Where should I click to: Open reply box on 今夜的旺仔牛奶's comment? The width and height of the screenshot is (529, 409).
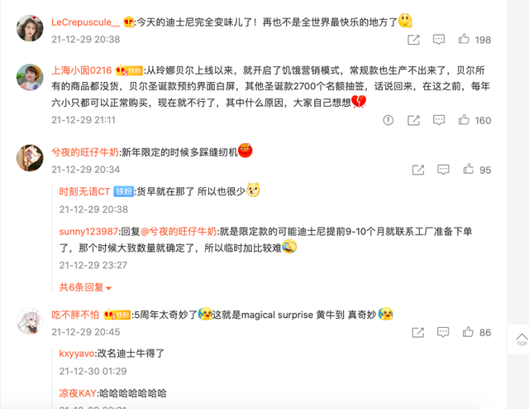(443, 170)
